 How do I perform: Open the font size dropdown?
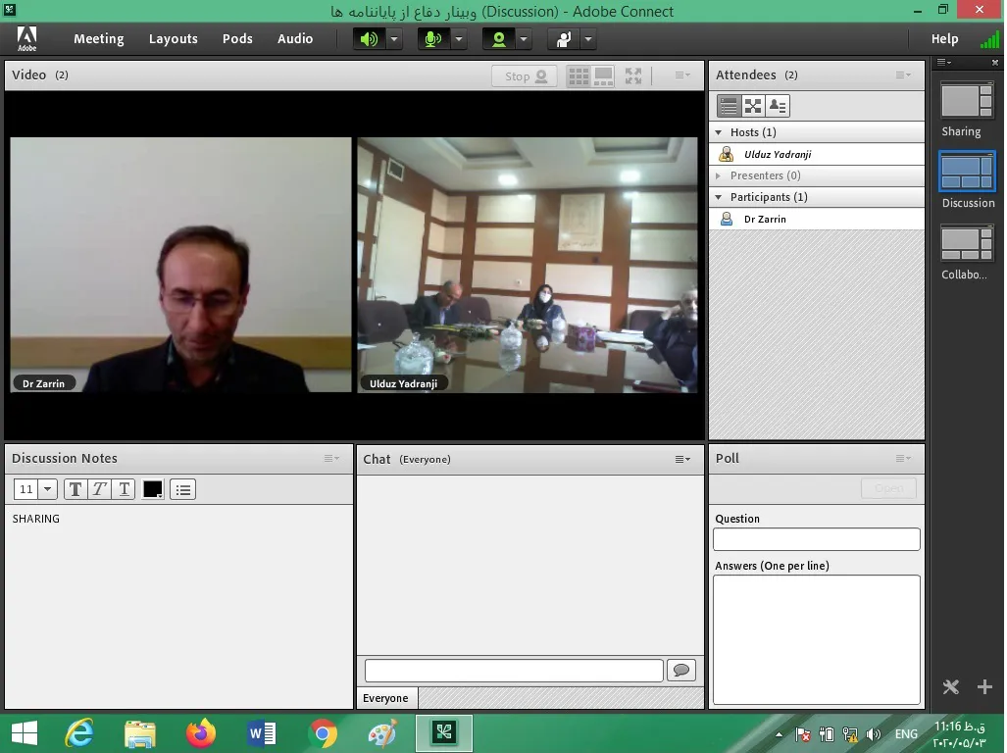(47, 489)
